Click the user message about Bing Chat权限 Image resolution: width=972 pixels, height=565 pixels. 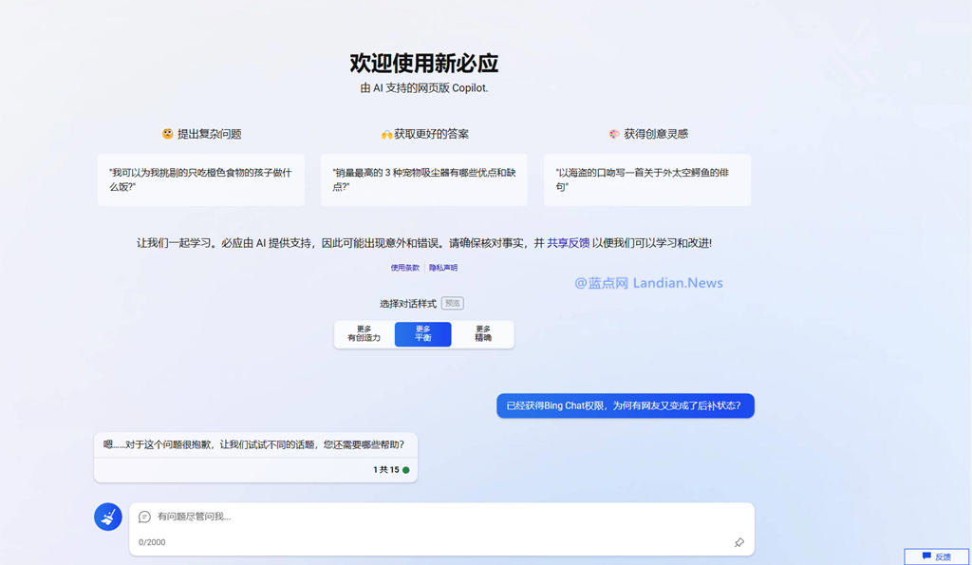[625, 405]
